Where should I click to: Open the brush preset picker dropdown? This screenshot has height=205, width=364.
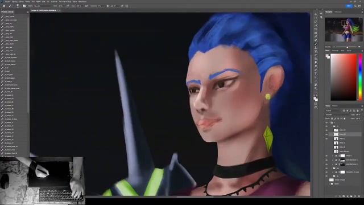(18, 6)
